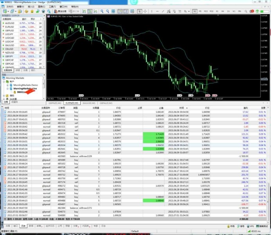Open the notification icon with red badge
Screen dimensions: 271x235
pyautogui.click(x=252, y=11)
